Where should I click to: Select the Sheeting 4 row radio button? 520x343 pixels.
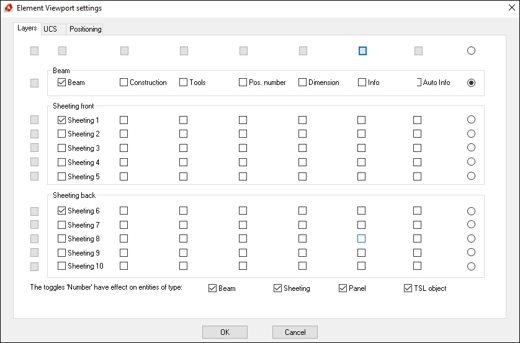tap(471, 161)
